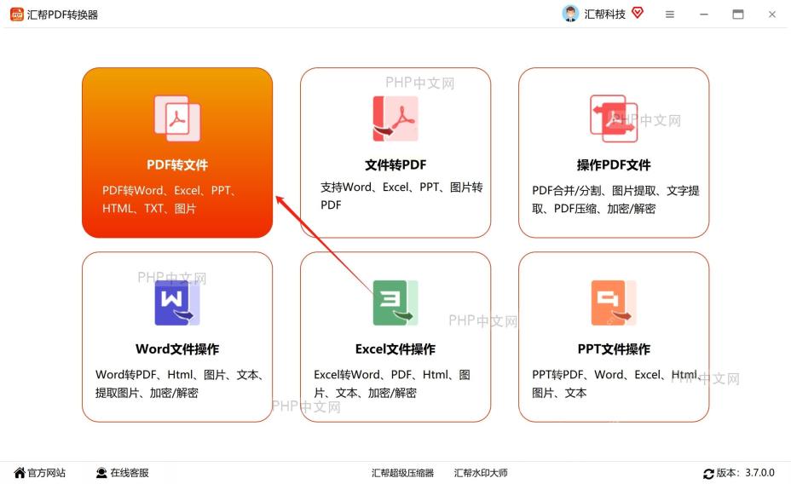The image size is (791, 484).
Task: Select the 文件转PDF title
Action: point(395,164)
